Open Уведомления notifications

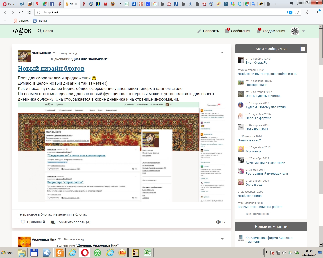tap(271, 31)
